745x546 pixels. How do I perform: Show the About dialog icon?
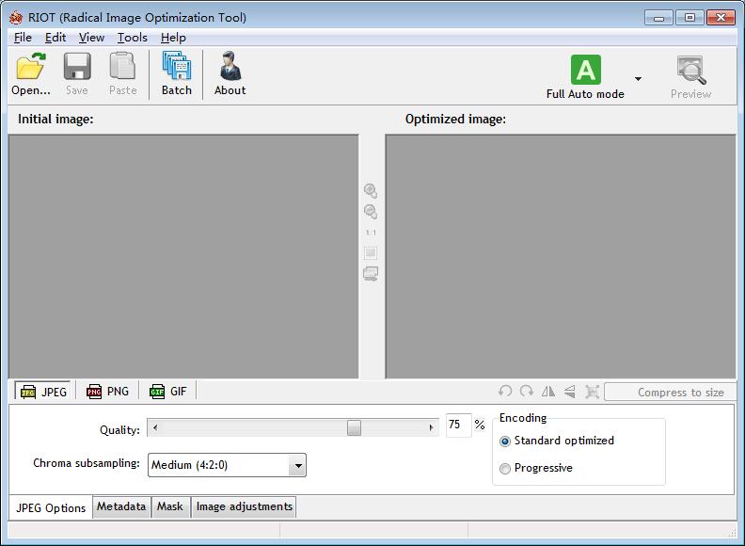[230, 66]
